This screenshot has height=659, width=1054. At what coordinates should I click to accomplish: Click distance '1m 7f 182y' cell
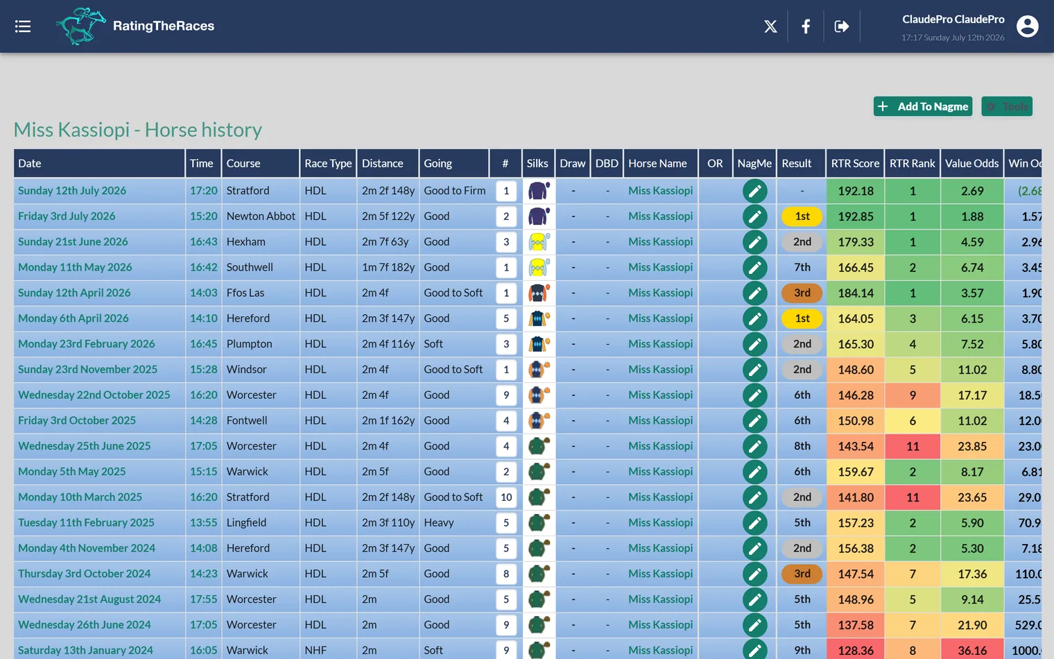point(388,268)
